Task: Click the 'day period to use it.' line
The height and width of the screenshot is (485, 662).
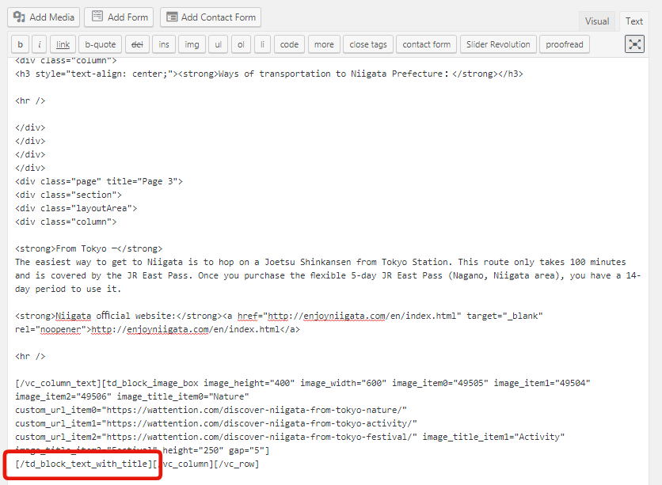Action: point(68,289)
